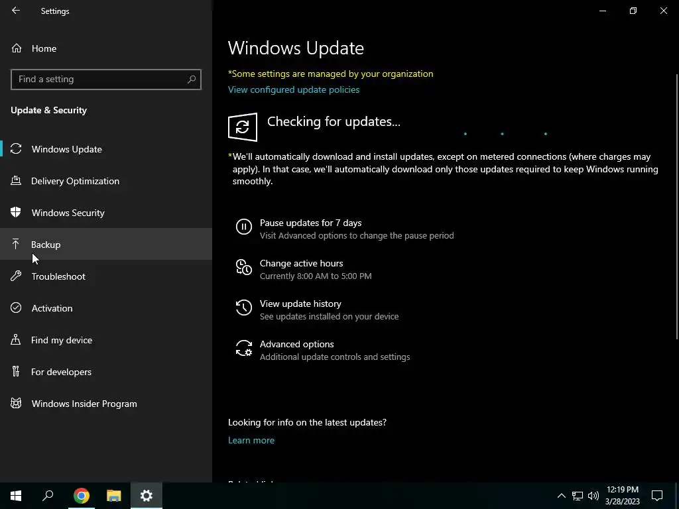Open the notification action center

point(657,496)
